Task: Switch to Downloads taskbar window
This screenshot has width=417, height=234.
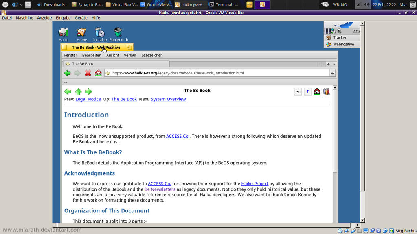Action: 53,4
